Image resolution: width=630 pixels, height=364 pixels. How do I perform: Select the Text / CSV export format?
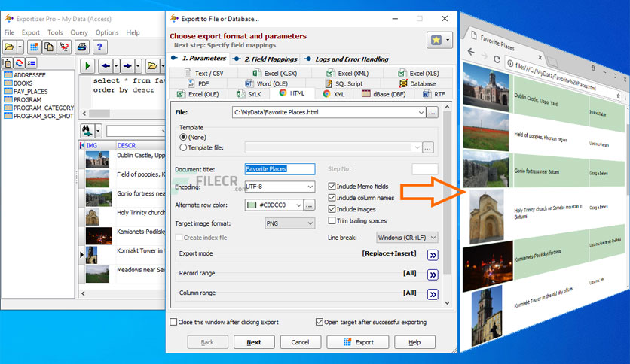click(203, 74)
